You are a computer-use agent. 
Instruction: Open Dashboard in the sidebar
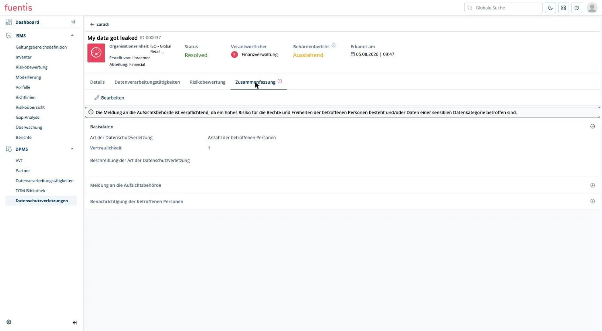click(27, 22)
